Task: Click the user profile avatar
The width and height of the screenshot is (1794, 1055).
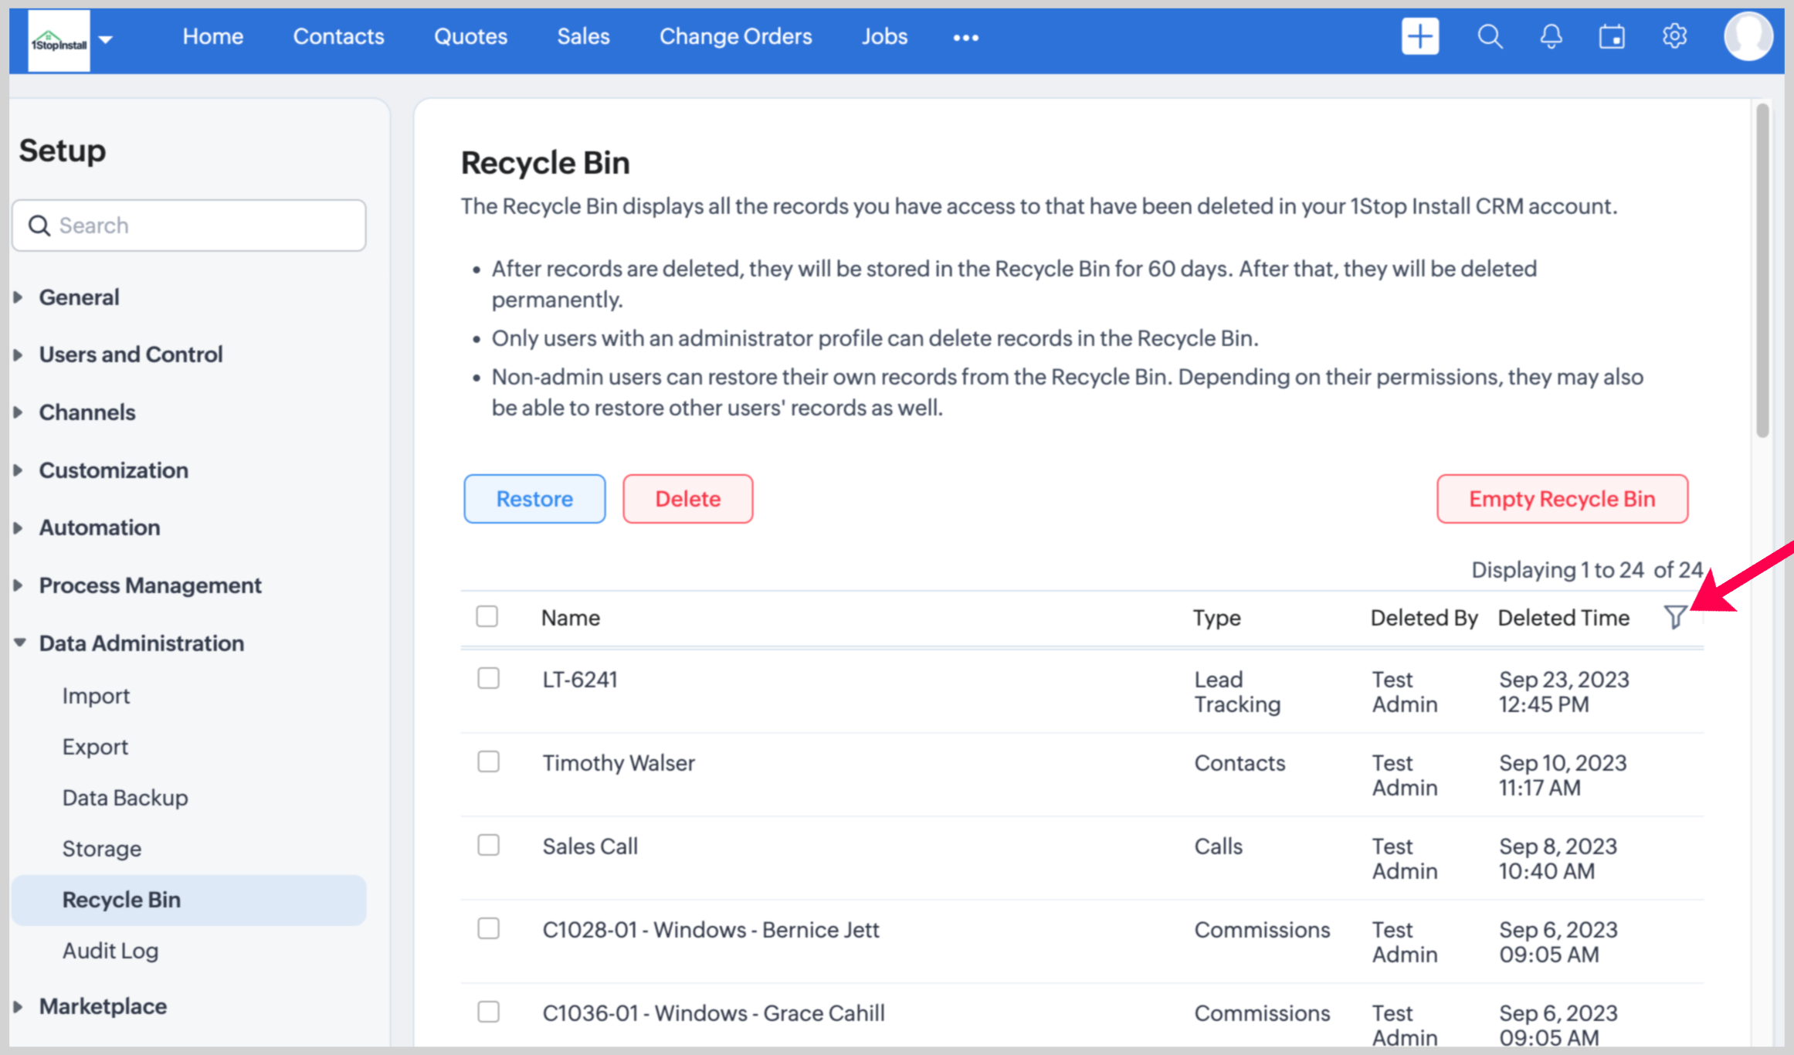Action: click(x=1748, y=36)
